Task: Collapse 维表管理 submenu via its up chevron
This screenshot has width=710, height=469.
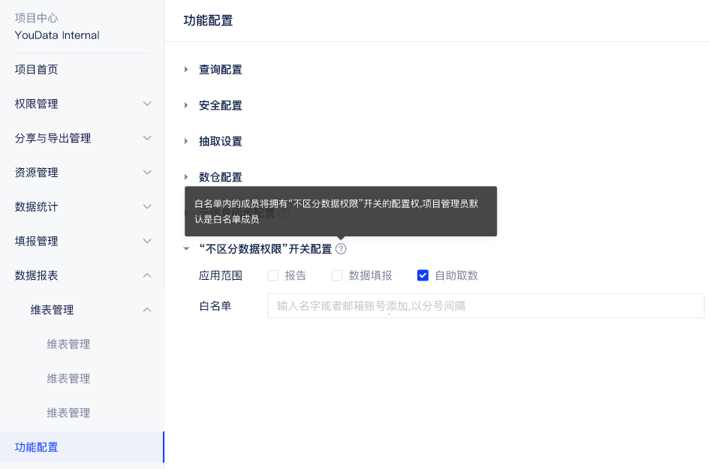Action: [147, 310]
